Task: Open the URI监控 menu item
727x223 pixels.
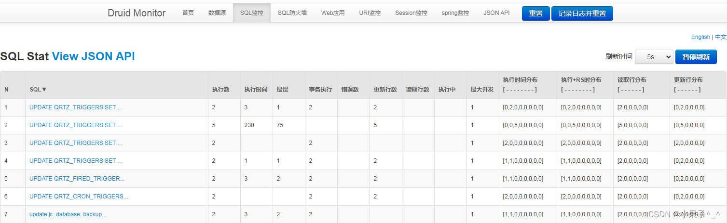Action: point(370,13)
